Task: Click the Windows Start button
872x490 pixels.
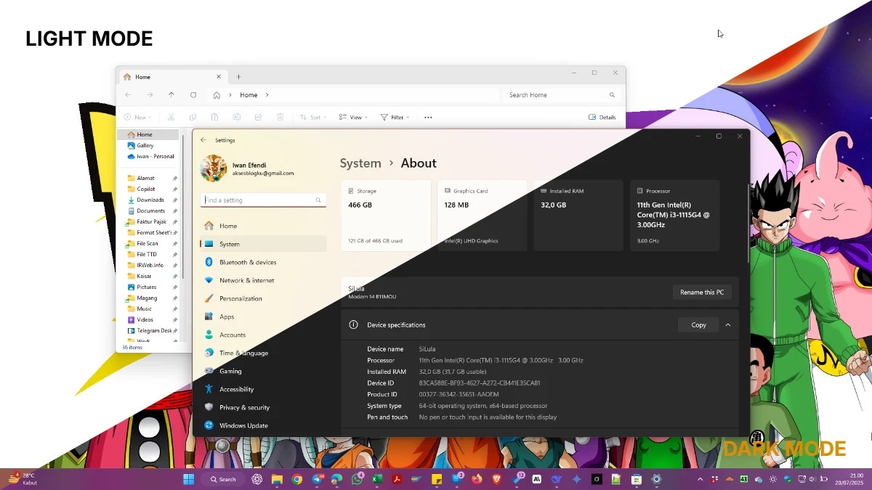Action: 189,479
